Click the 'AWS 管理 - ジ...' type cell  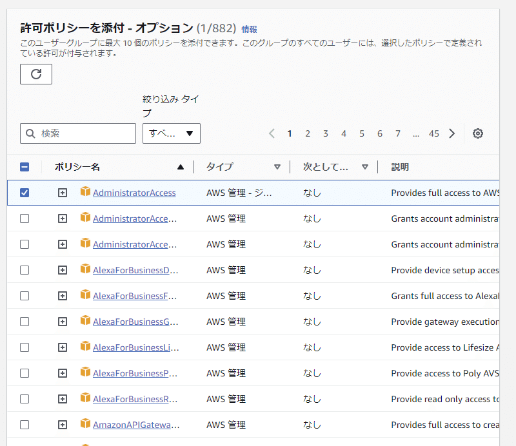click(239, 193)
